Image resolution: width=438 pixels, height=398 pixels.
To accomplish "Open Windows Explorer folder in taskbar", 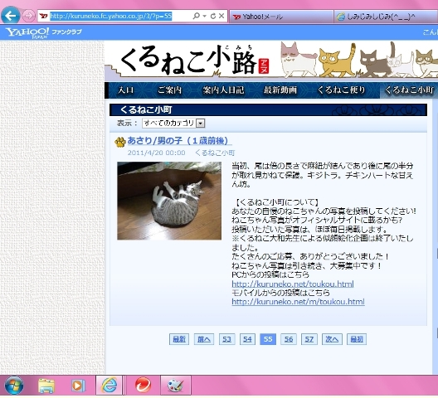I will point(46,386).
